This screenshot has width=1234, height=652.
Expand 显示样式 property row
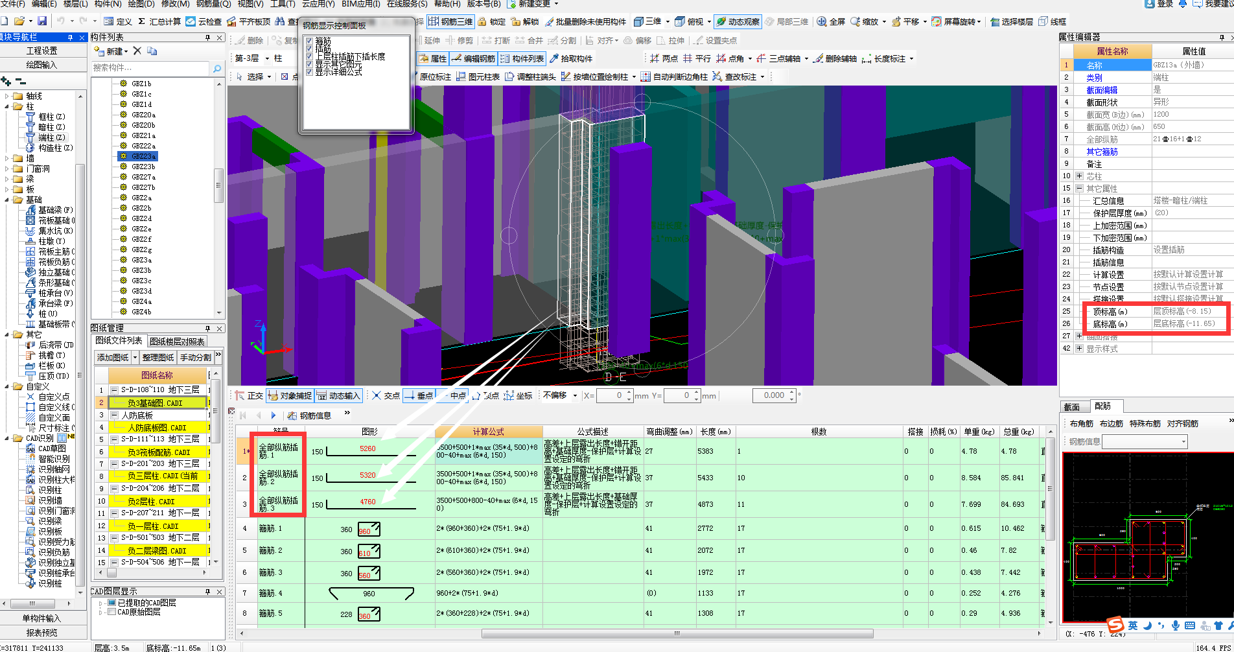(1079, 348)
